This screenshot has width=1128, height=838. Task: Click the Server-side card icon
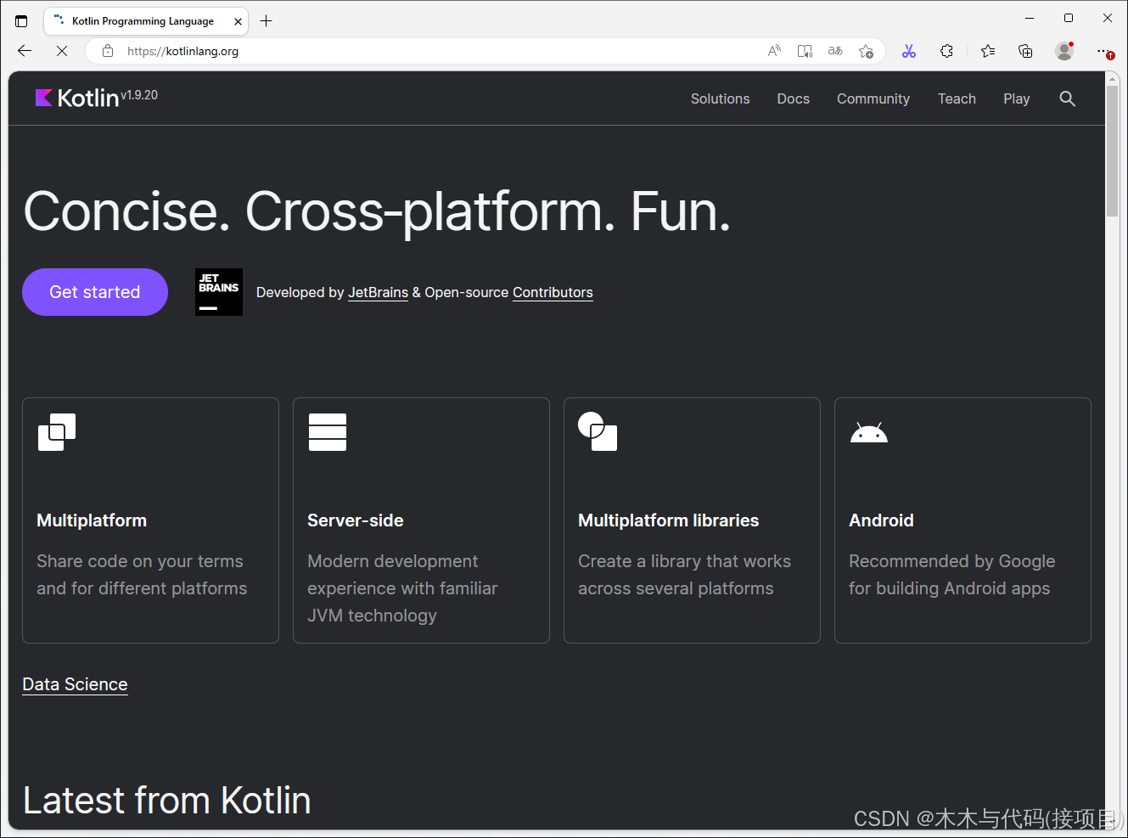(327, 431)
